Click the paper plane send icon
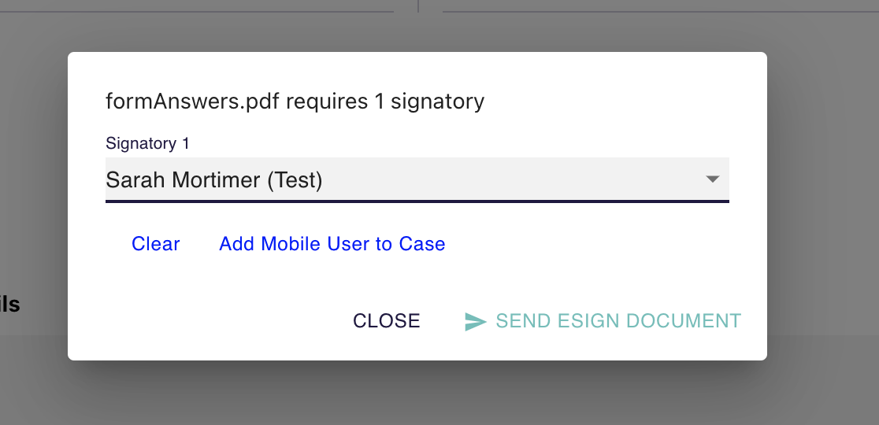The height and width of the screenshot is (425, 879). click(x=475, y=322)
